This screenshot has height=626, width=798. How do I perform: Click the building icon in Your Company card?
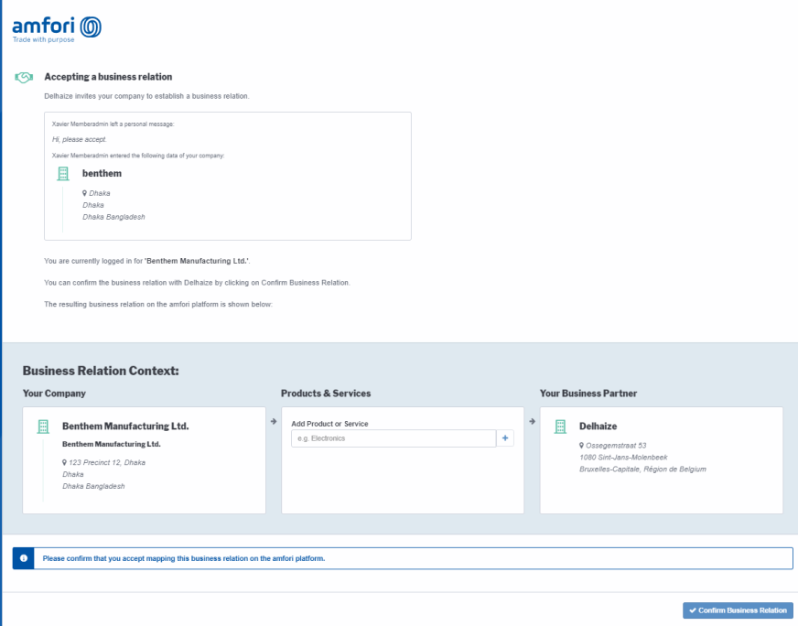click(42, 426)
